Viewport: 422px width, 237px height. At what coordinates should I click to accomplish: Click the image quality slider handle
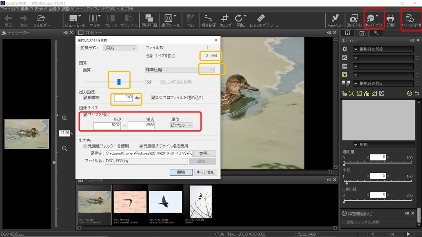(x=119, y=82)
